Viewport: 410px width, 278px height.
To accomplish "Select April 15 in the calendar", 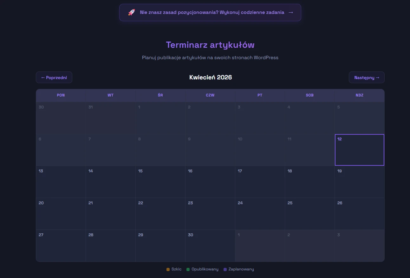I will pyautogui.click(x=160, y=182).
